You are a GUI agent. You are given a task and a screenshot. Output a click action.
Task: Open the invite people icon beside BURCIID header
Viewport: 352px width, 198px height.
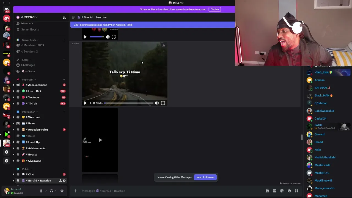[64, 17]
